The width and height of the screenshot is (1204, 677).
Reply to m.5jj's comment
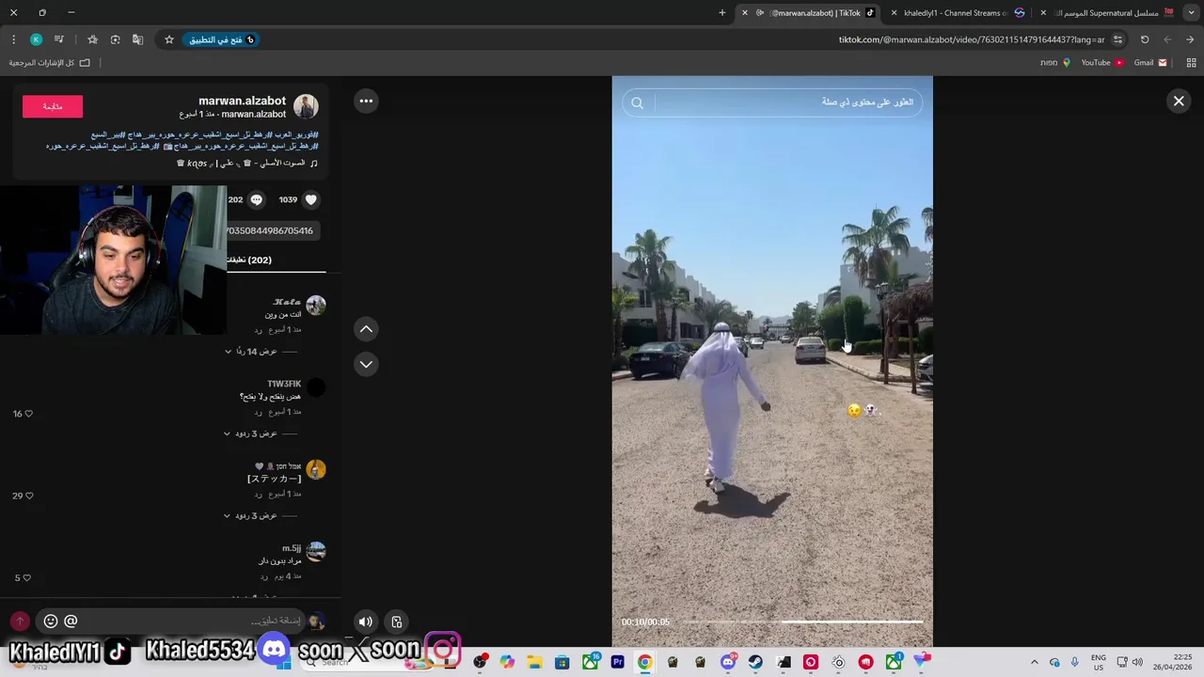pyautogui.click(x=264, y=575)
